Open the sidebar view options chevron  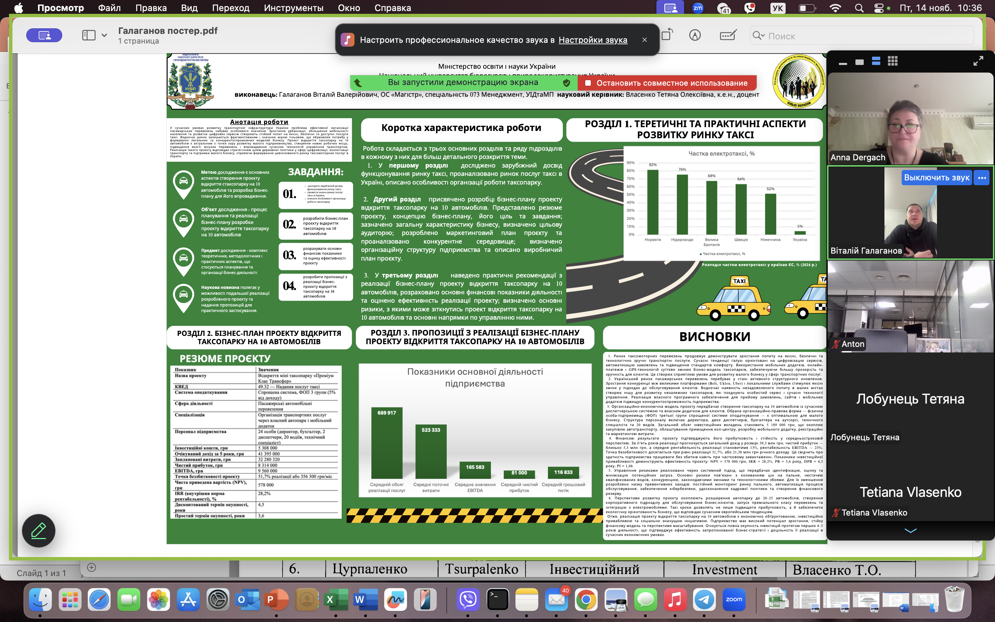104,35
